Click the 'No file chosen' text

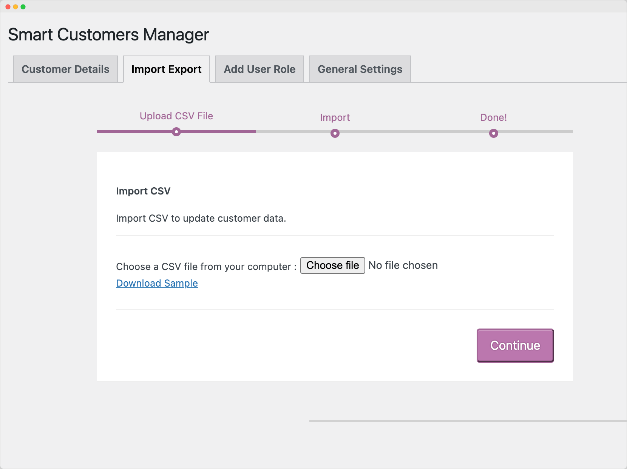pos(403,265)
